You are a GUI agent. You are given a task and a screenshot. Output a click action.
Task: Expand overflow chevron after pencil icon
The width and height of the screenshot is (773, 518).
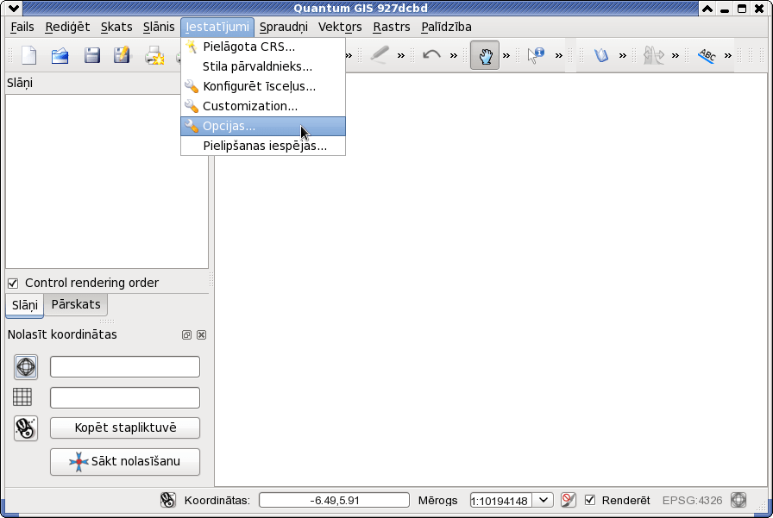point(401,56)
